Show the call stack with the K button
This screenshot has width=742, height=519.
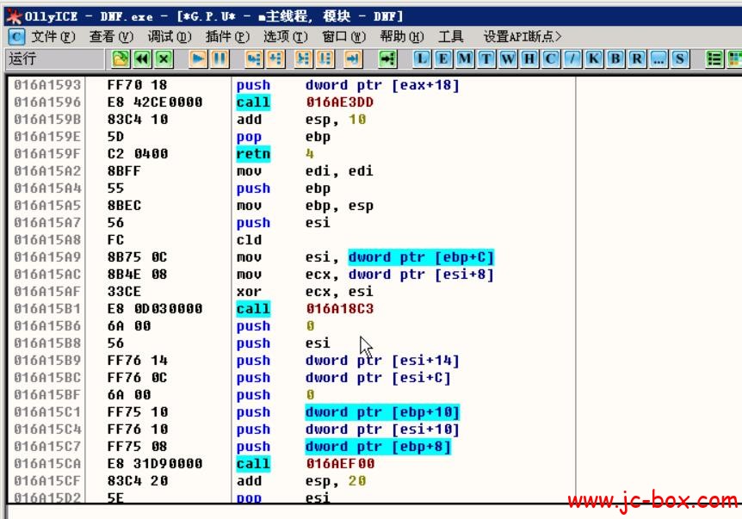click(x=594, y=59)
